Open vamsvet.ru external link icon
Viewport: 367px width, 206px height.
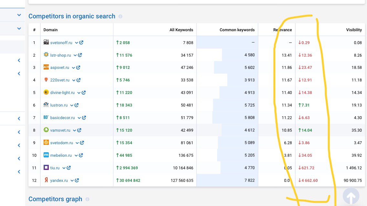(x=79, y=130)
